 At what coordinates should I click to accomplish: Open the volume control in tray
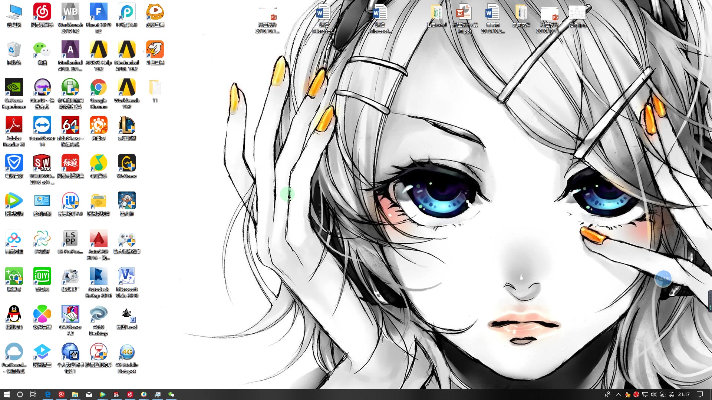[x=654, y=394]
